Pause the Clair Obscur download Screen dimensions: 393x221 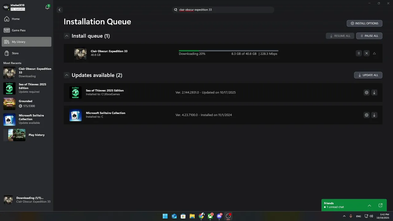pyautogui.click(x=359, y=53)
